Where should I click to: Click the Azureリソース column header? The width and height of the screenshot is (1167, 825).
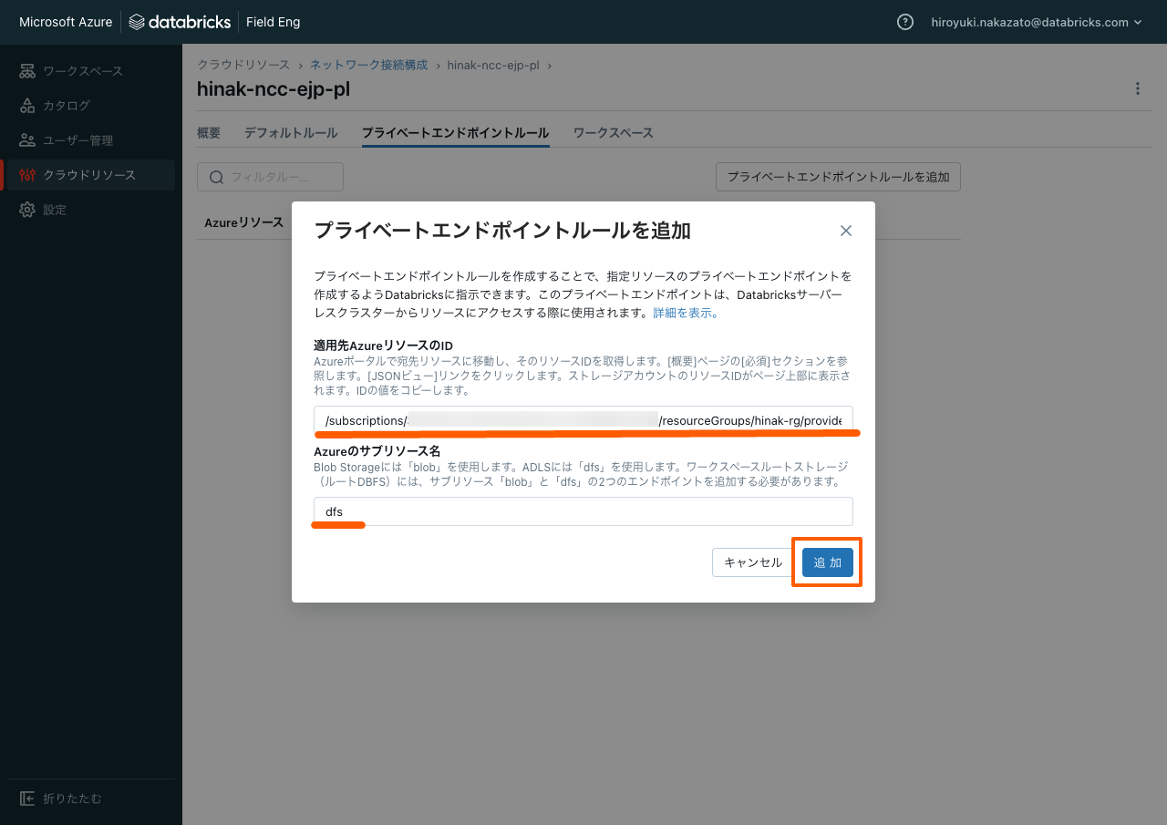click(x=243, y=222)
